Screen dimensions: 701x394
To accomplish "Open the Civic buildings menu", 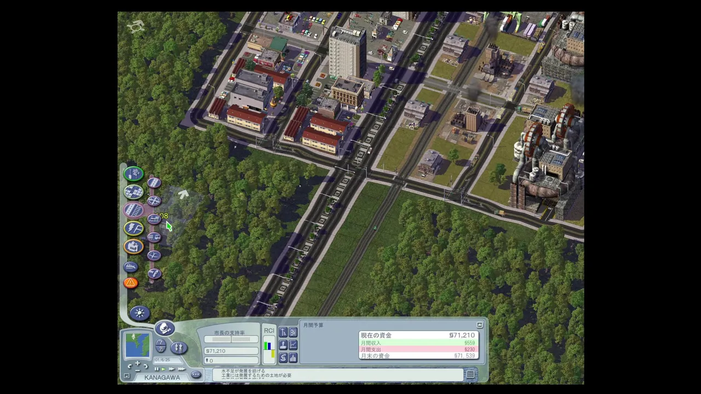I will pyautogui.click(x=134, y=246).
